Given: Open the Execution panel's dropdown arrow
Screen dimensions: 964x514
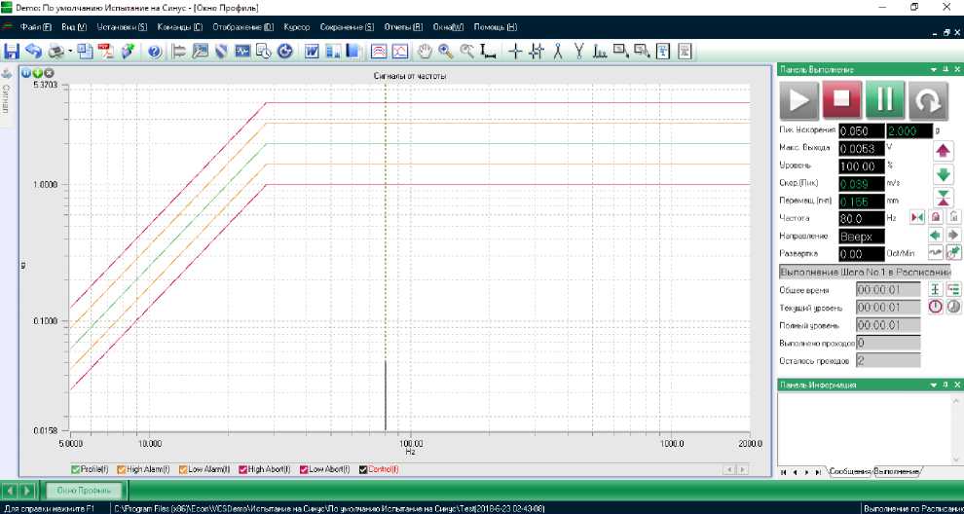Looking at the screenshot, I should 932,69.
